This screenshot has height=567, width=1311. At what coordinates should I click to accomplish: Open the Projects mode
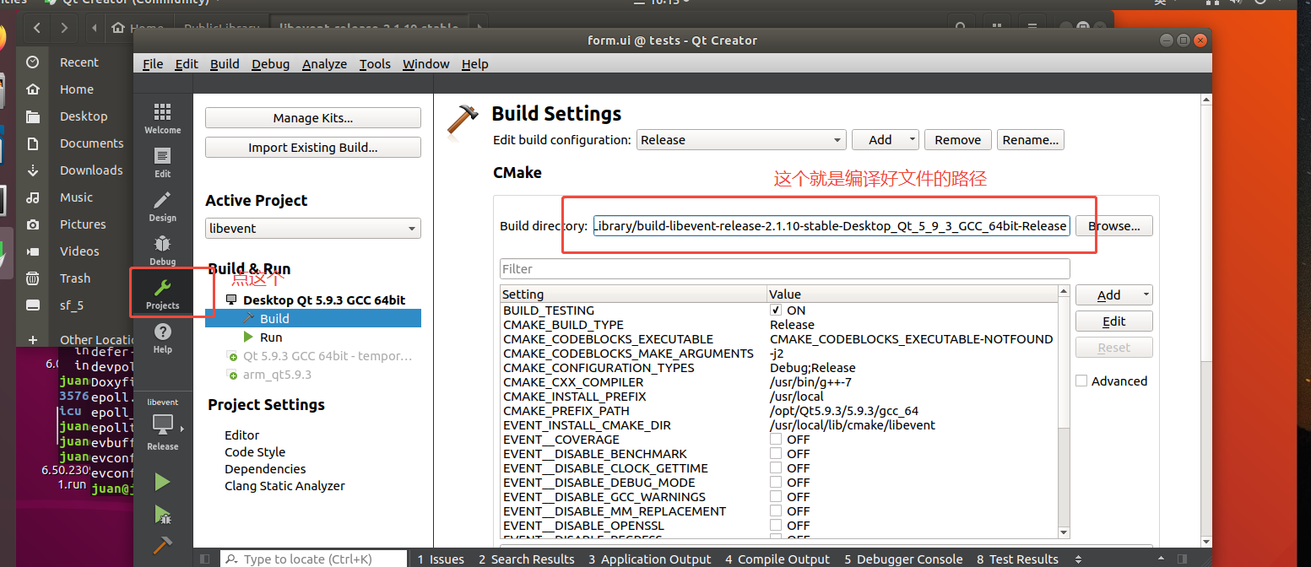[162, 294]
